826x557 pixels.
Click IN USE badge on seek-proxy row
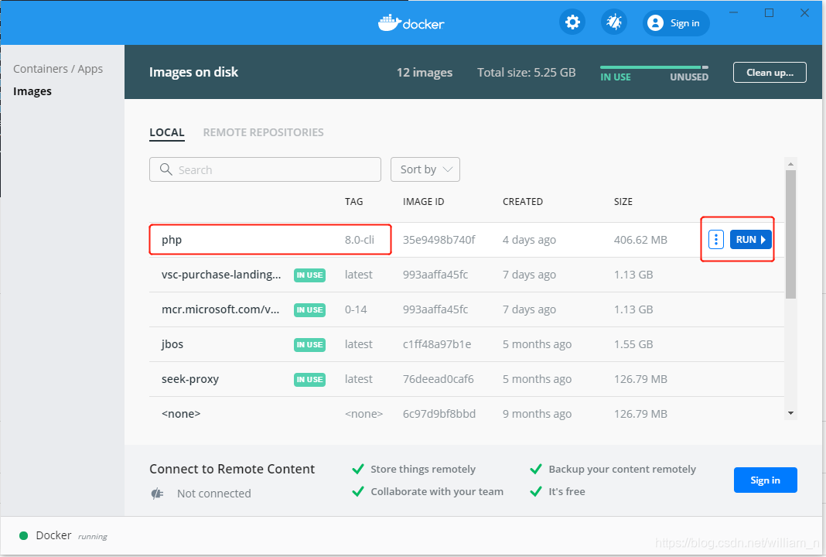(x=309, y=379)
